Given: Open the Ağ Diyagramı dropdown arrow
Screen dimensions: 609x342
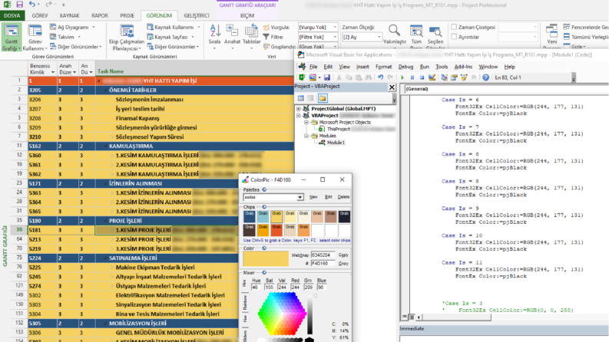Looking at the screenshot, I should pos(94,27).
